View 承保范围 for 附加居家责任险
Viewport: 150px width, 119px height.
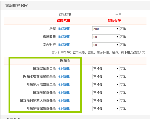pyautogui.click(x=64, y=92)
